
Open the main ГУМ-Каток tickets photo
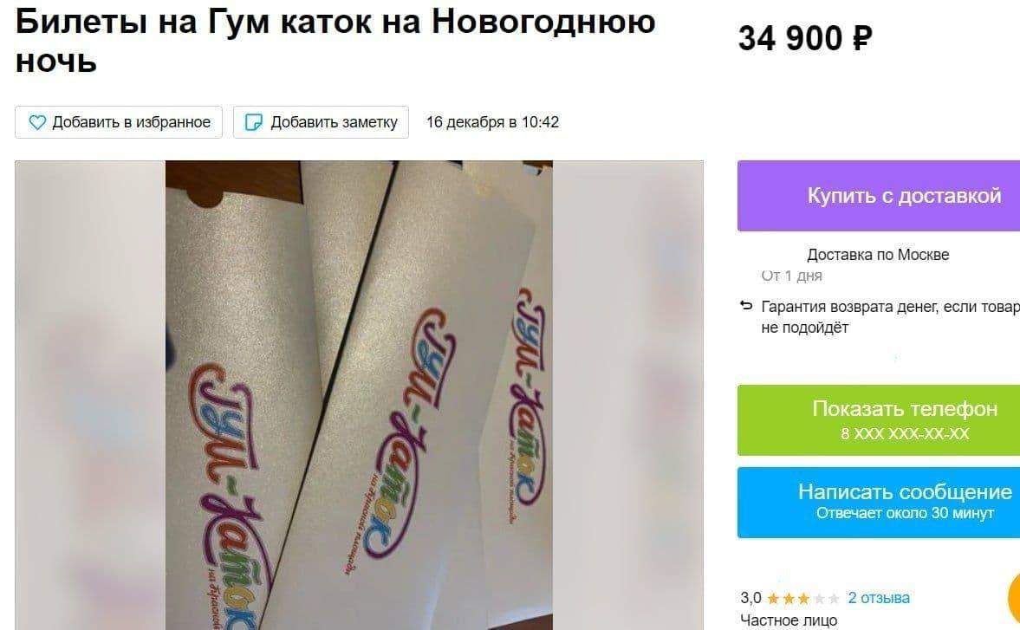pyautogui.click(x=359, y=395)
